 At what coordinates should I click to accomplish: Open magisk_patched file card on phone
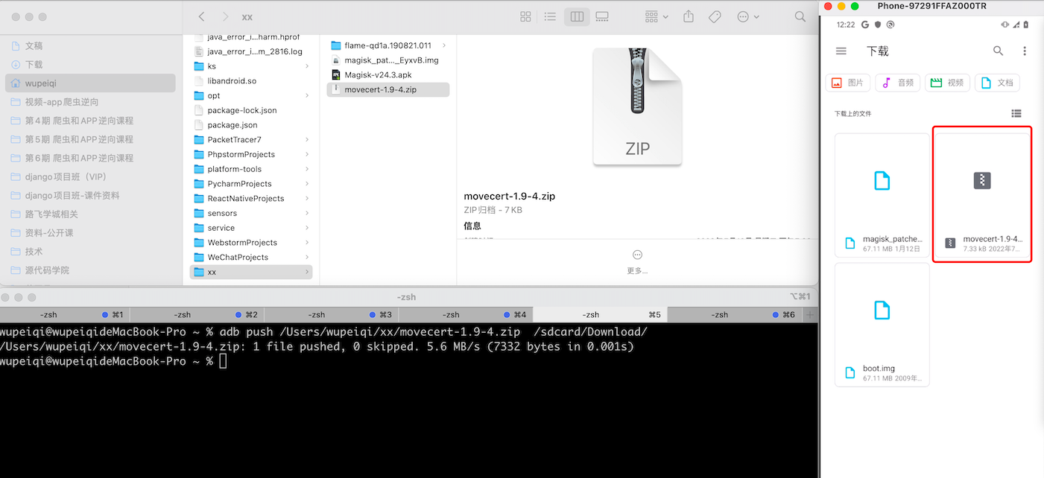point(882,195)
